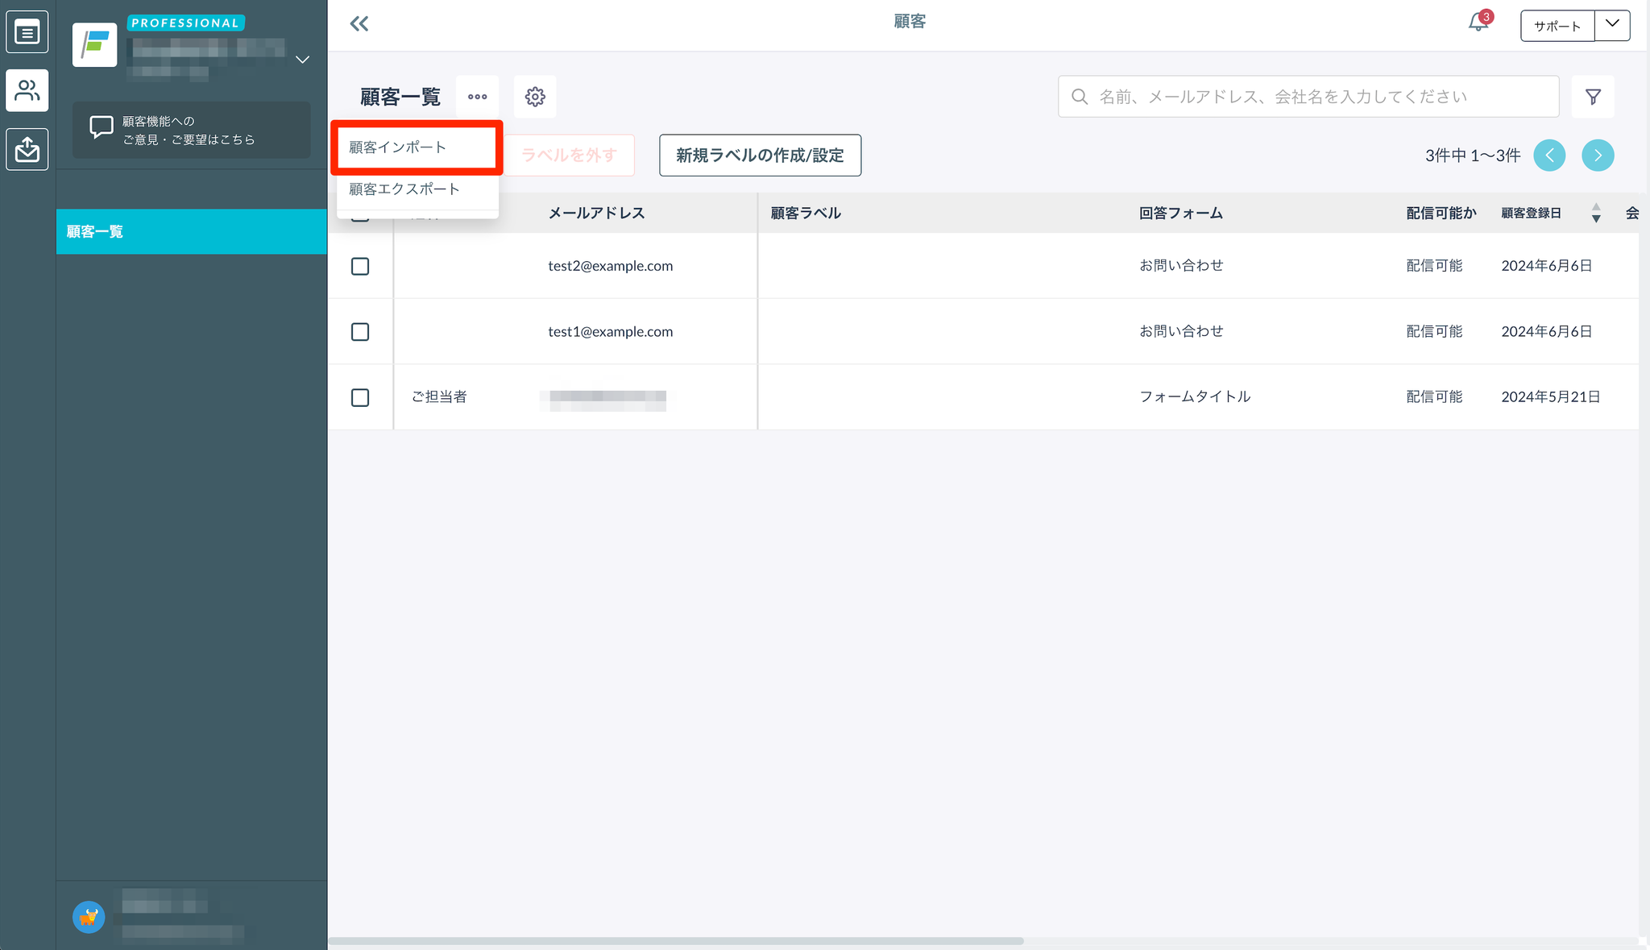Viewport: 1650px width, 950px height.
Task: Check the test2@example.com row checkbox
Action: (360, 266)
